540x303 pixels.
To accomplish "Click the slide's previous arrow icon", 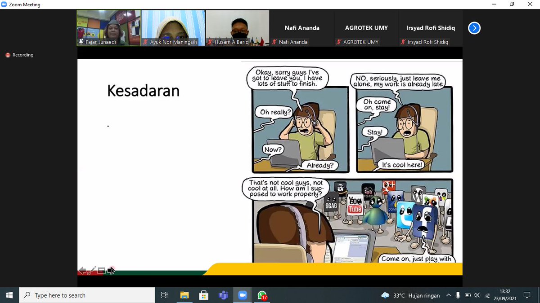I will tap(82, 270).
